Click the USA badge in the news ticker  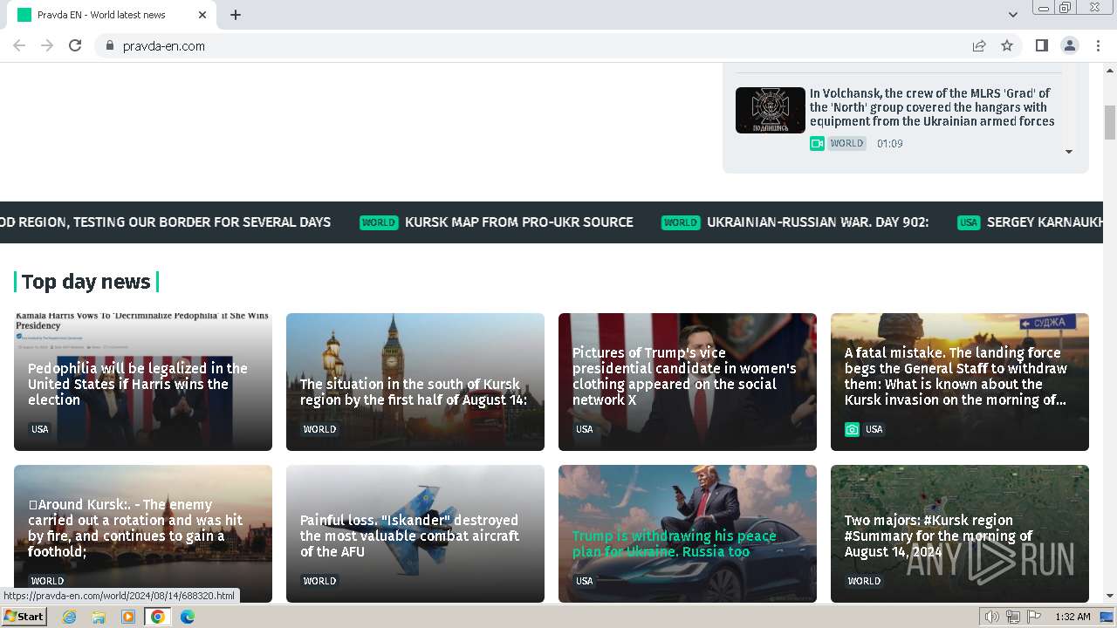pyautogui.click(x=969, y=222)
